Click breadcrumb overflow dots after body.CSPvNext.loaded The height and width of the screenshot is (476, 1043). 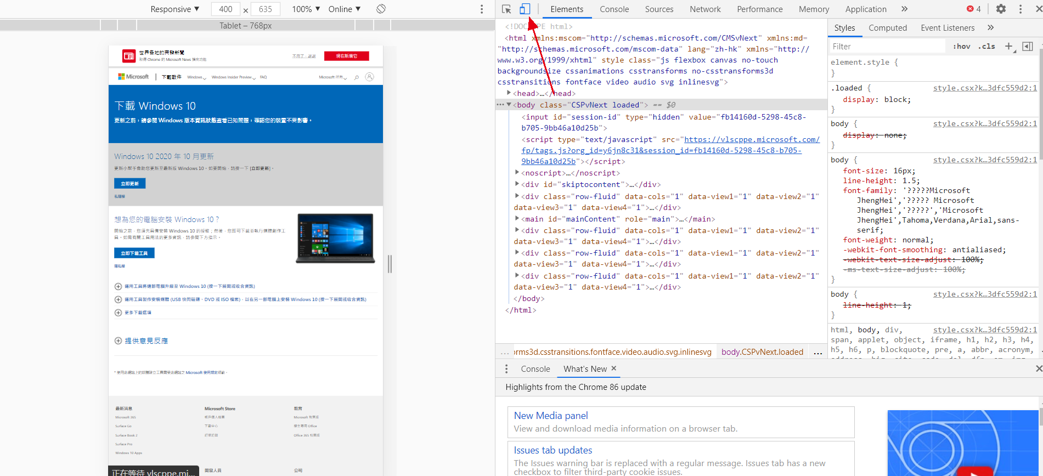pos(818,352)
